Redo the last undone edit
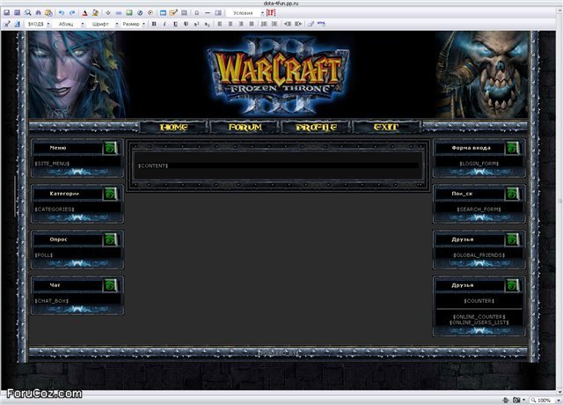The height and width of the screenshot is (405, 563). [72, 13]
